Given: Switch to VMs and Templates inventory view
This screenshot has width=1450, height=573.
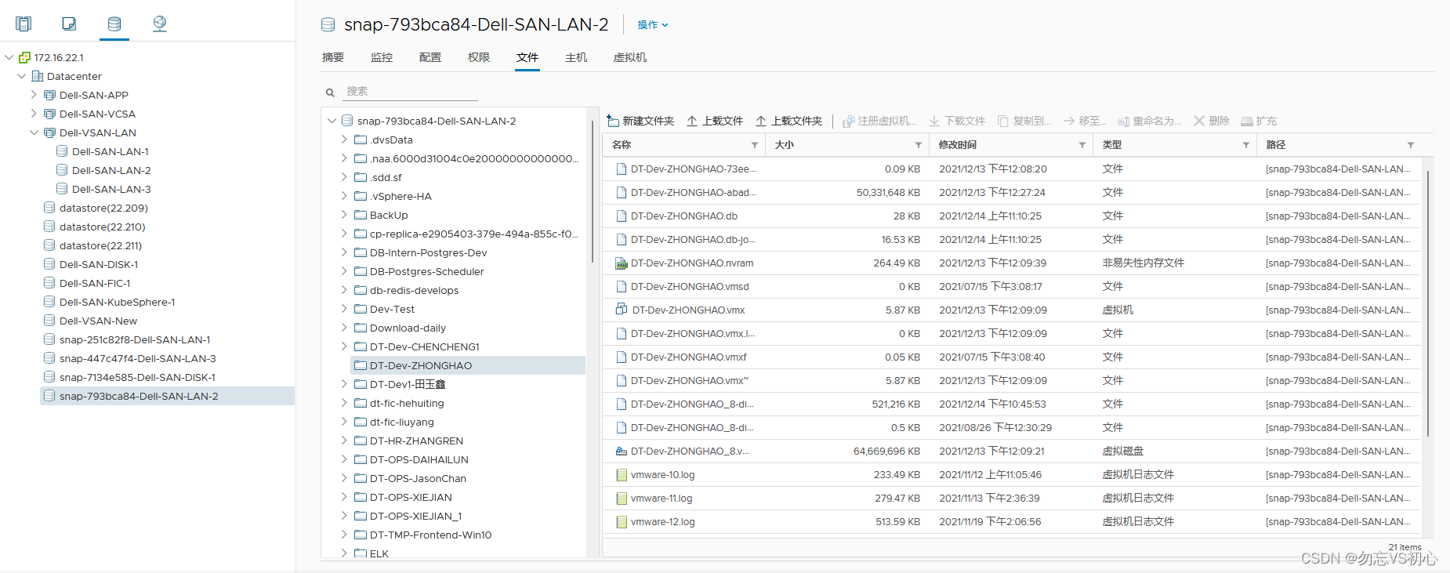Looking at the screenshot, I should click(69, 24).
